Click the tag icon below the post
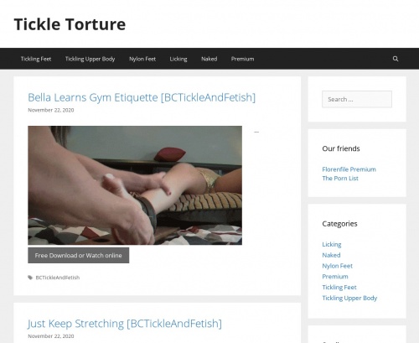Image resolution: width=419 pixels, height=343 pixels. point(30,278)
